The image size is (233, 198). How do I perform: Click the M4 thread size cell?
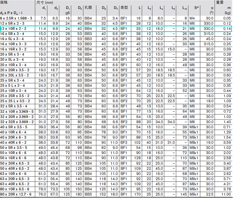(192, 18)
